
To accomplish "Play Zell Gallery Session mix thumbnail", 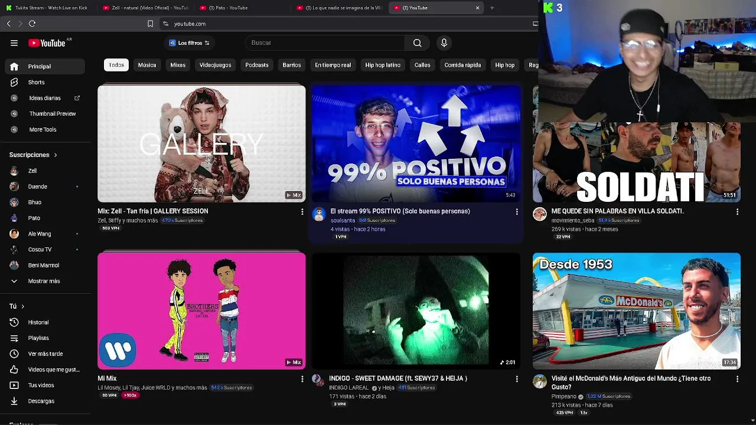I will [201, 144].
